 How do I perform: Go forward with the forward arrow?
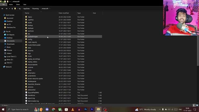coord(6,9)
